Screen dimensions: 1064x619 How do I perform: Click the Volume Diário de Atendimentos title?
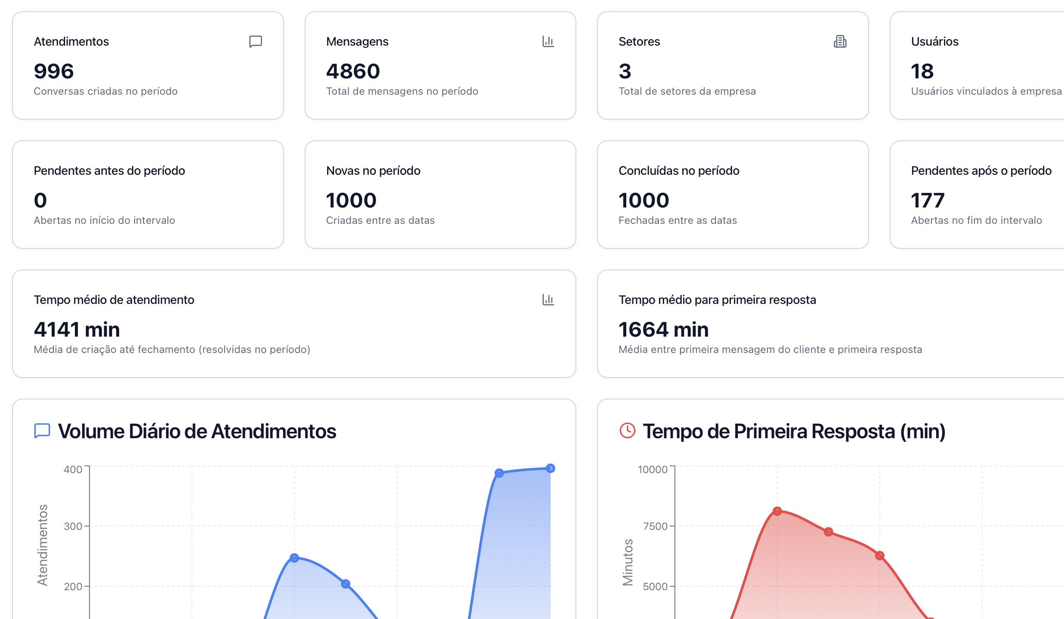[x=198, y=430]
